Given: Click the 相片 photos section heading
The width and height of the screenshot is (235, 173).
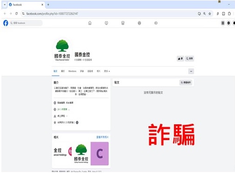Looking at the screenshot, I should (x=56, y=137).
